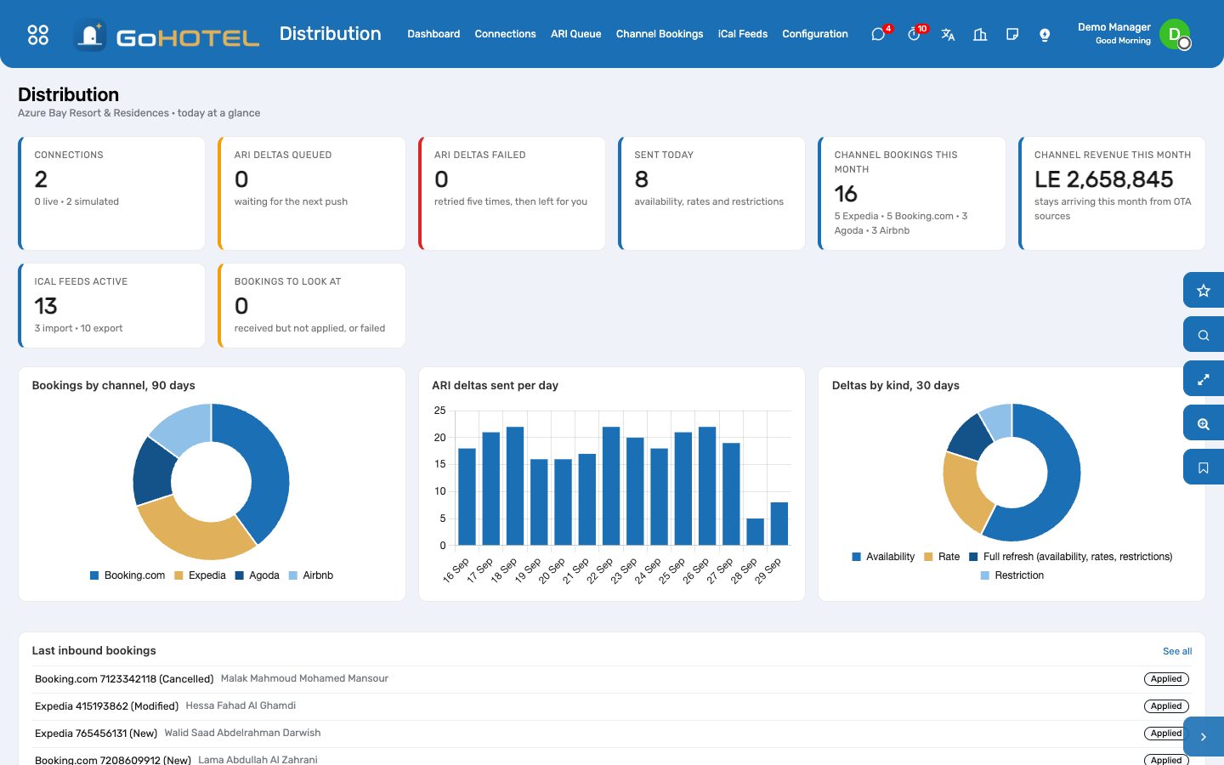Click Applied badge for Malak Mahmoud booking
This screenshot has height=765, width=1224.
click(1166, 679)
